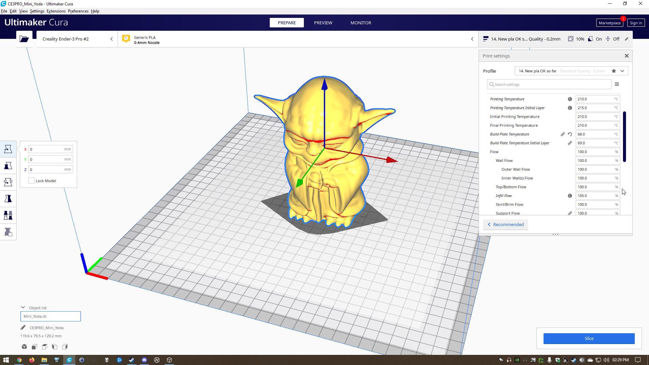649x365 pixels.
Task: Switch back to Recommended settings
Action: click(x=505, y=225)
